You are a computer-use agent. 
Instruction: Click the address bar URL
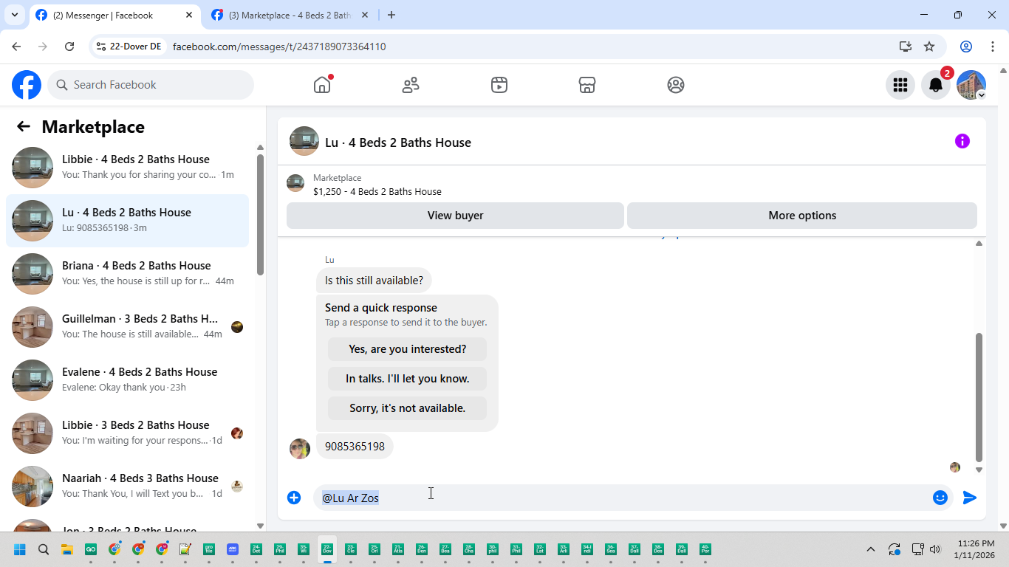click(279, 47)
